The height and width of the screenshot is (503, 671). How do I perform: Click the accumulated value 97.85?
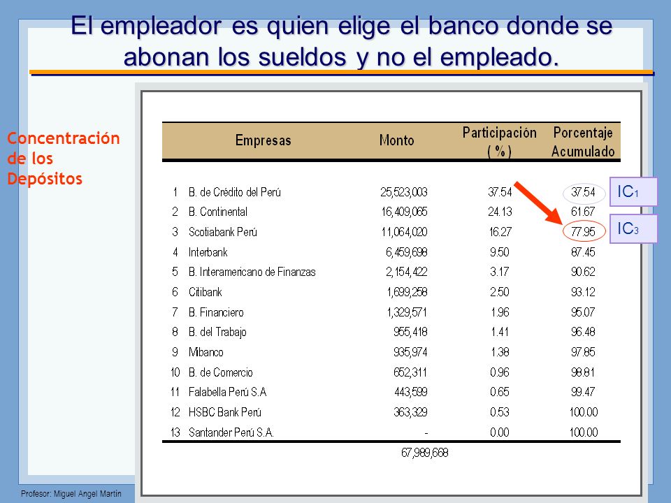coord(583,352)
